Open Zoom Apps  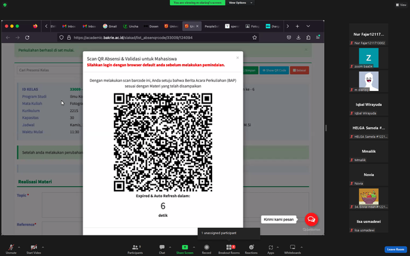point(270,249)
